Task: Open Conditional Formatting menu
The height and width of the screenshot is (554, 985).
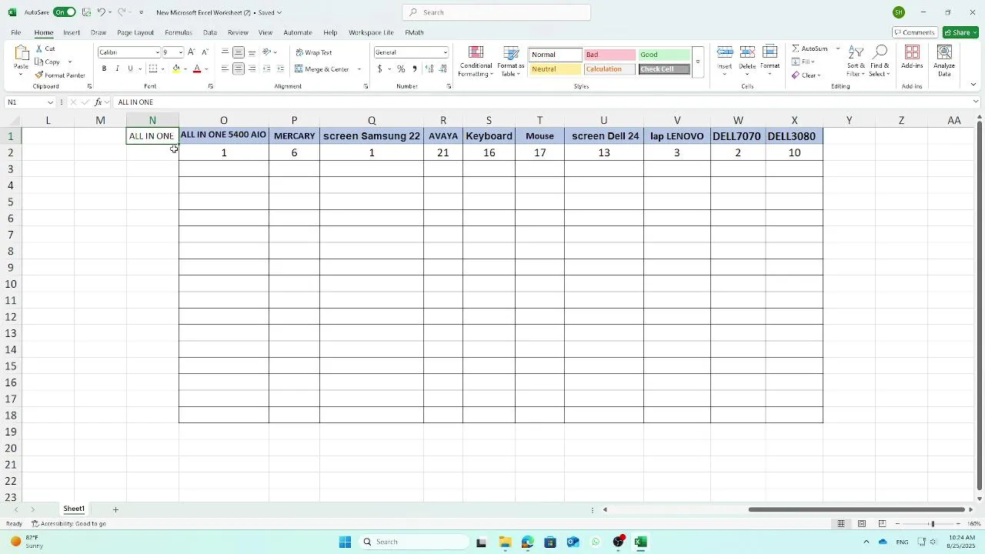Action: (x=476, y=62)
